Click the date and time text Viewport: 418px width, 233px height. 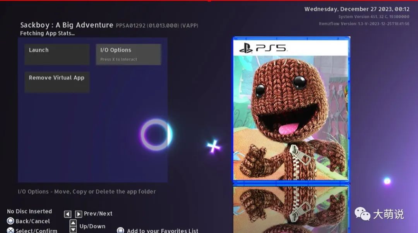coord(357,9)
